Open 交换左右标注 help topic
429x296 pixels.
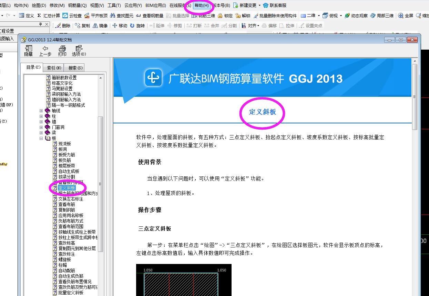coord(71,199)
